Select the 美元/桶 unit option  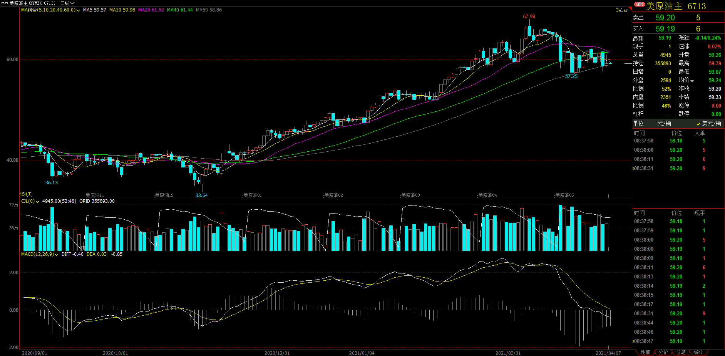[x=708, y=123]
